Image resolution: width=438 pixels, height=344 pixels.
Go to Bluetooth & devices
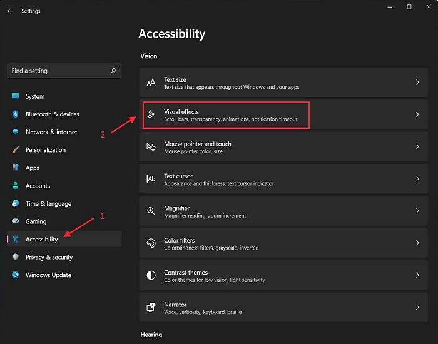tap(64, 114)
